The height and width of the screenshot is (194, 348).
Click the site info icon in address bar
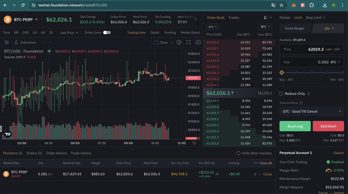[x=33, y=5]
